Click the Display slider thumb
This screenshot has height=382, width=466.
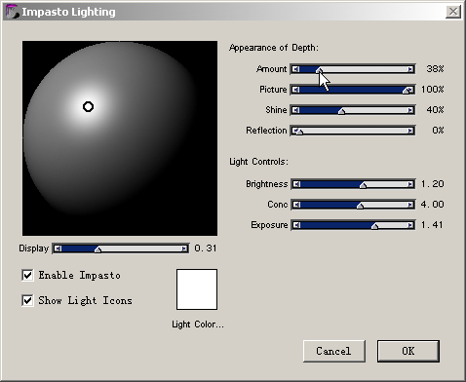point(97,249)
